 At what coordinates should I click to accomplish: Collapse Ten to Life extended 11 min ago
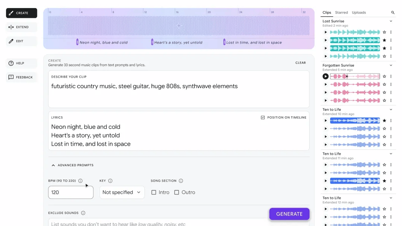click(x=391, y=154)
